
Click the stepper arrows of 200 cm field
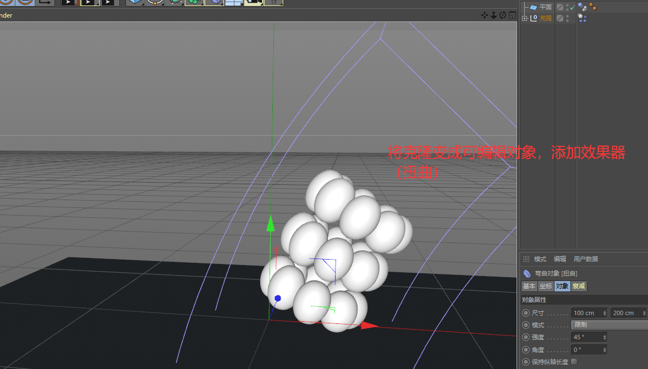[x=644, y=313]
